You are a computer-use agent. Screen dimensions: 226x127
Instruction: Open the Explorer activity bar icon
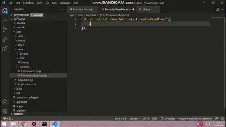[5, 11]
